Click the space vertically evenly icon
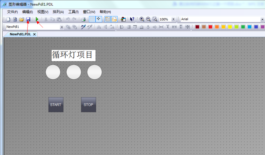 click(x=168, y=27)
